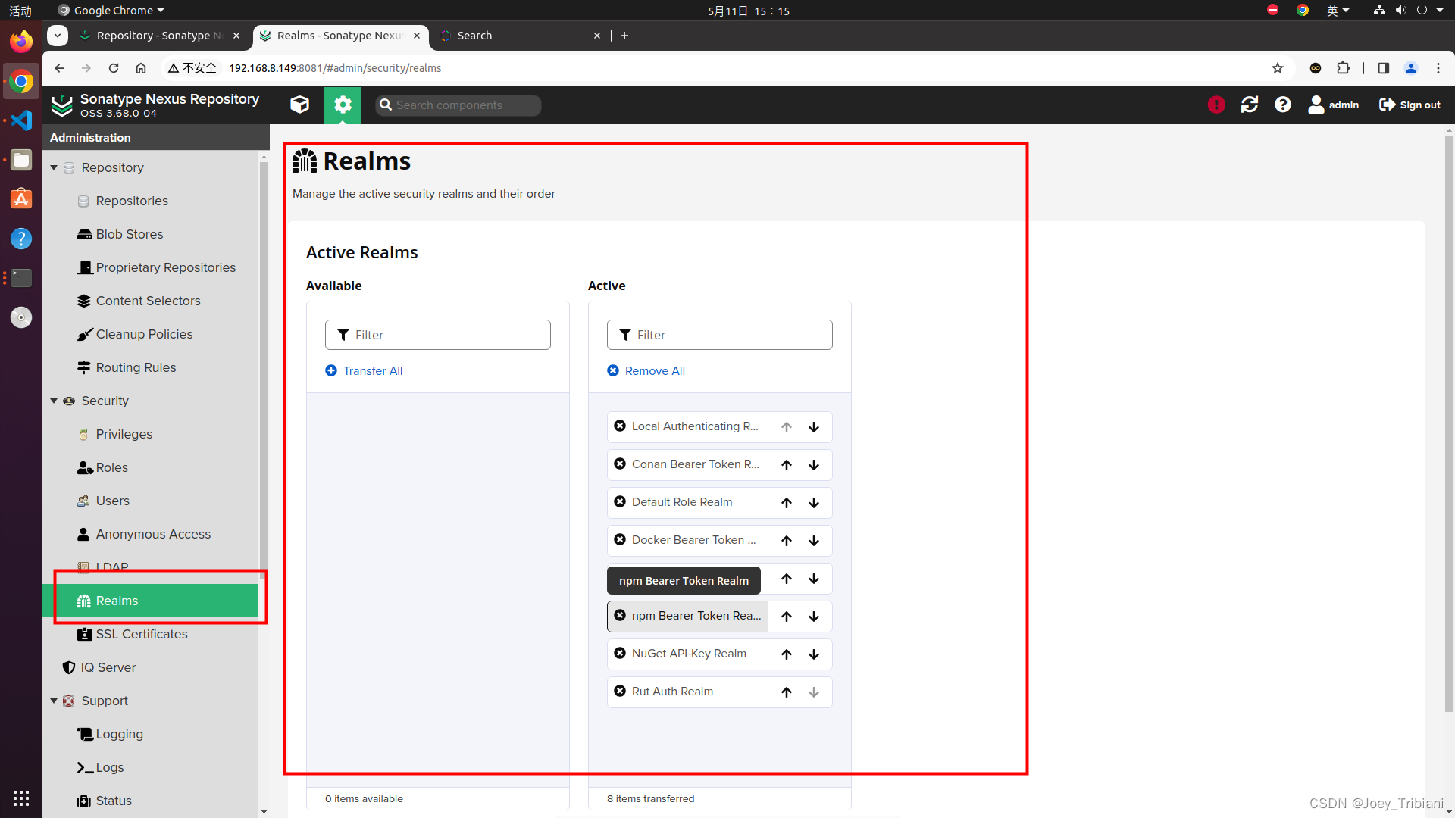This screenshot has height=818, width=1455.
Task: Remove npm Bearer Token Realm item
Action: [x=620, y=616]
